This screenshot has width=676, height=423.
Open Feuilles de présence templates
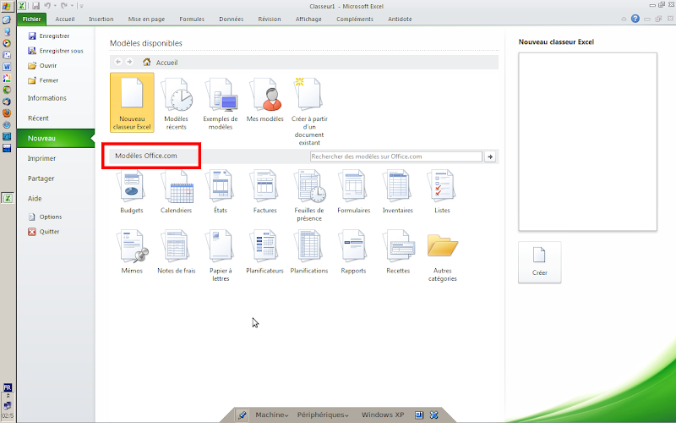[x=309, y=195]
